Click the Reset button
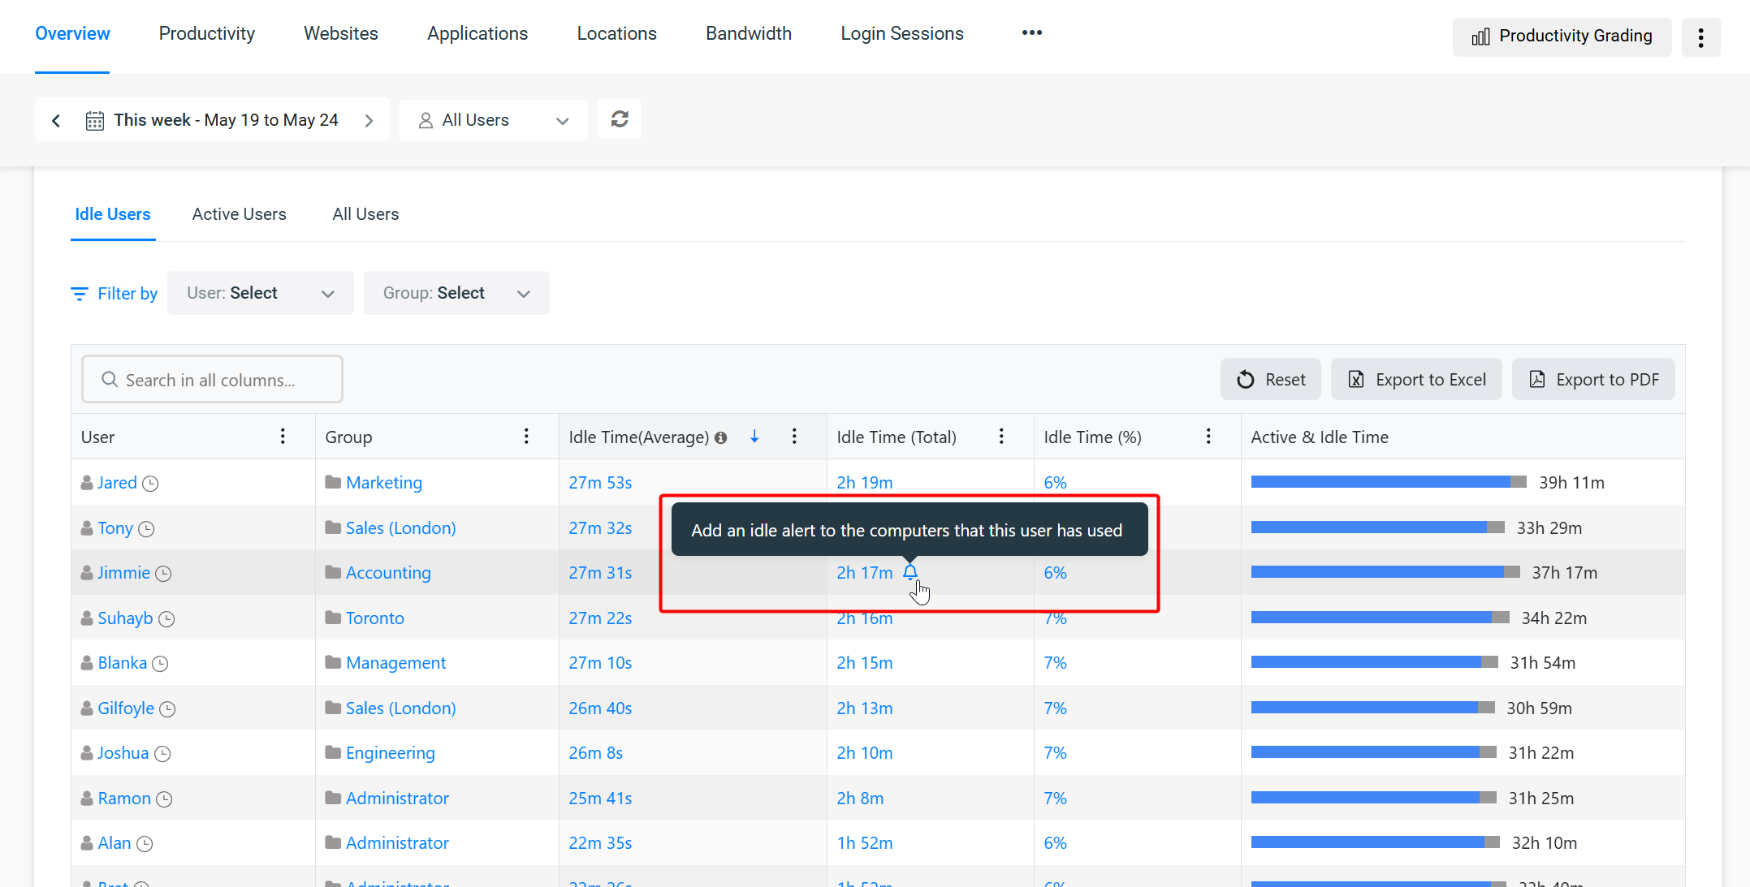This screenshot has width=1750, height=887. click(x=1271, y=379)
